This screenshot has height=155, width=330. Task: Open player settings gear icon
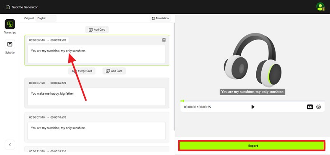coord(319,107)
